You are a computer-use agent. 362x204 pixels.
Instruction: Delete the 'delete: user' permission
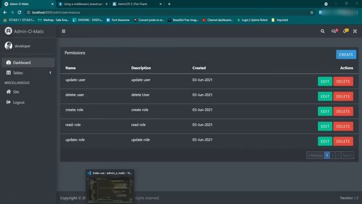click(x=343, y=96)
